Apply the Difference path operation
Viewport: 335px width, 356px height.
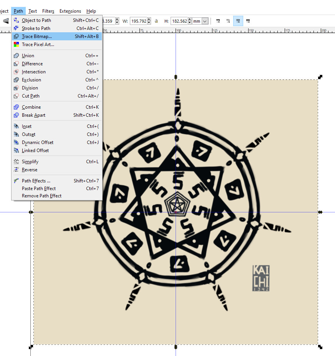(x=57, y=64)
